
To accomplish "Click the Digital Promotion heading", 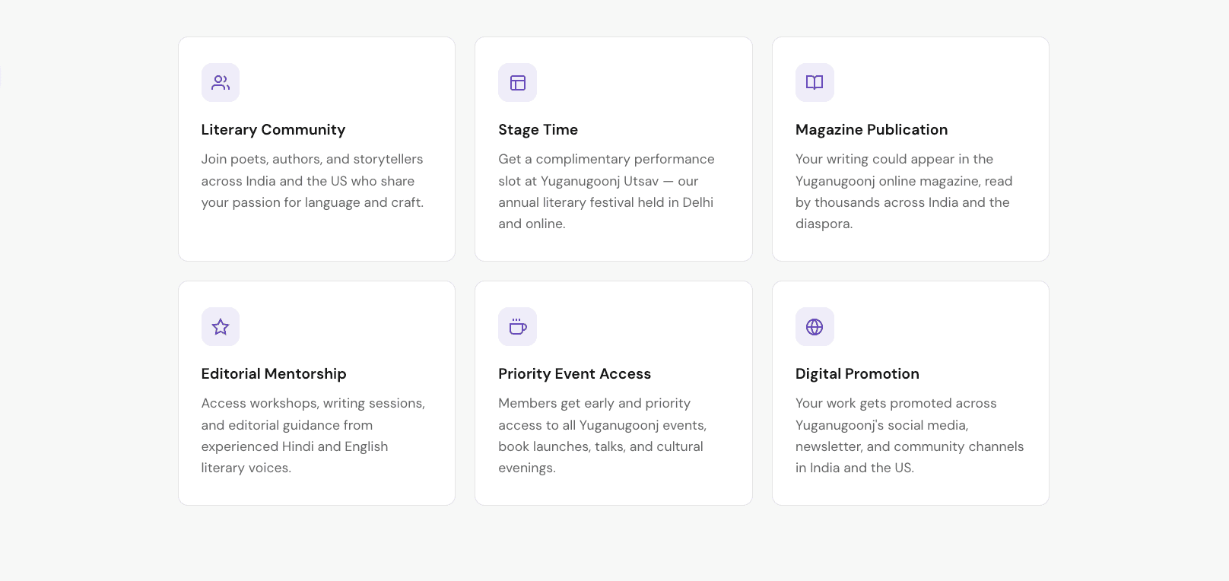I will [x=857, y=373].
